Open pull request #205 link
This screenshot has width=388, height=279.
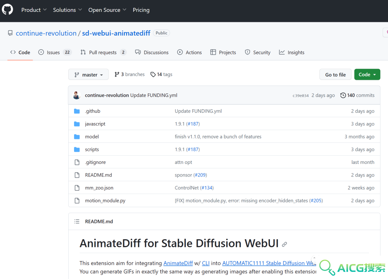[x=316, y=201]
